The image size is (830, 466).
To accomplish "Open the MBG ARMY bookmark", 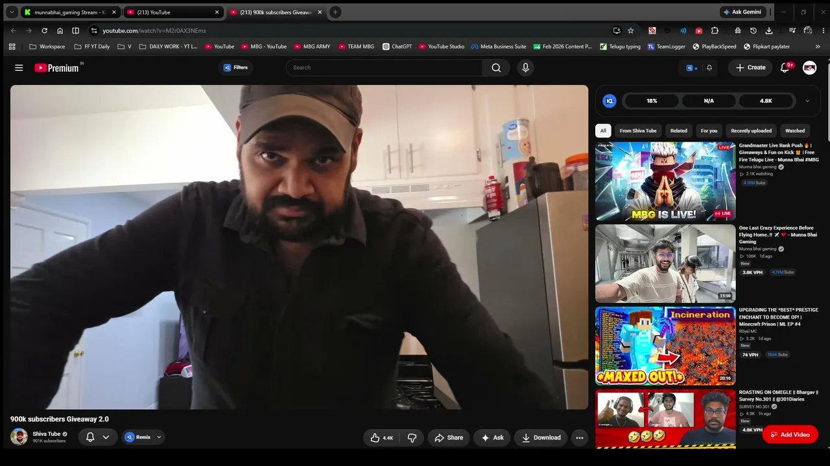I will pyautogui.click(x=312, y=47).
